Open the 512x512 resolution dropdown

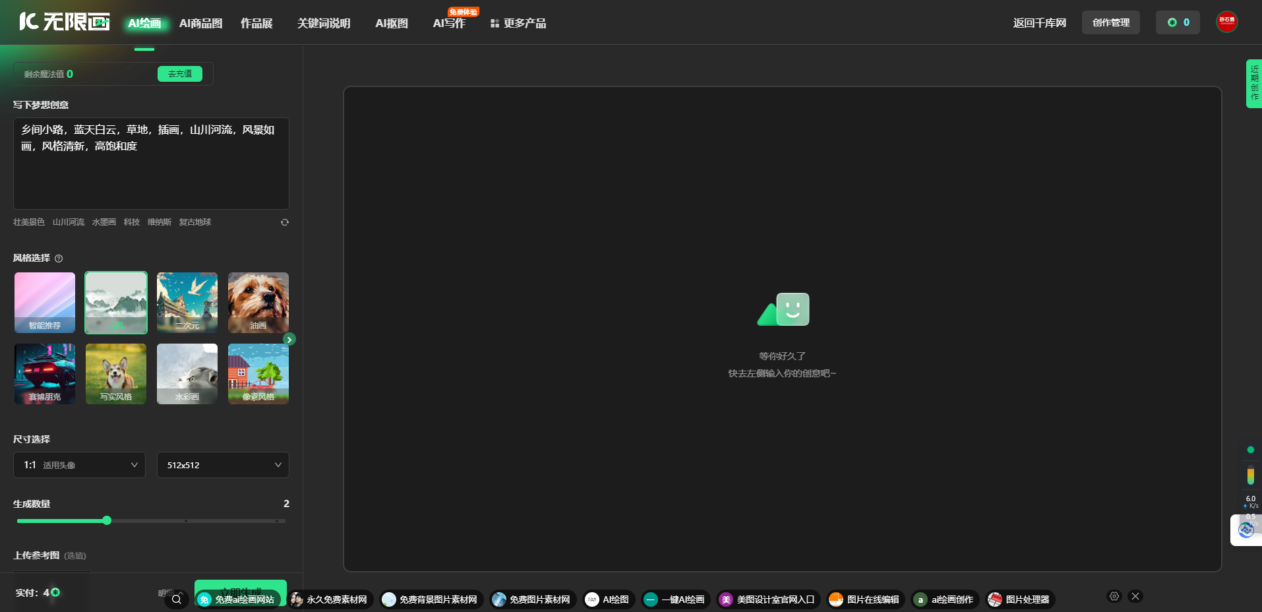point(223,465)
